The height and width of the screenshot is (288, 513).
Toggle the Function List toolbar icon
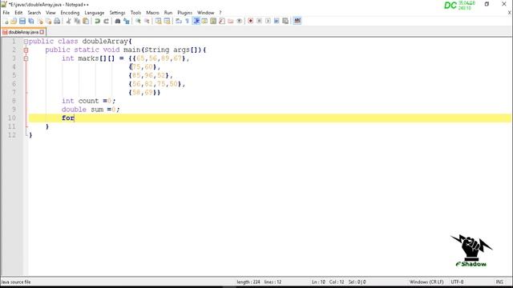pyautogui.click(x=222, y=21)
